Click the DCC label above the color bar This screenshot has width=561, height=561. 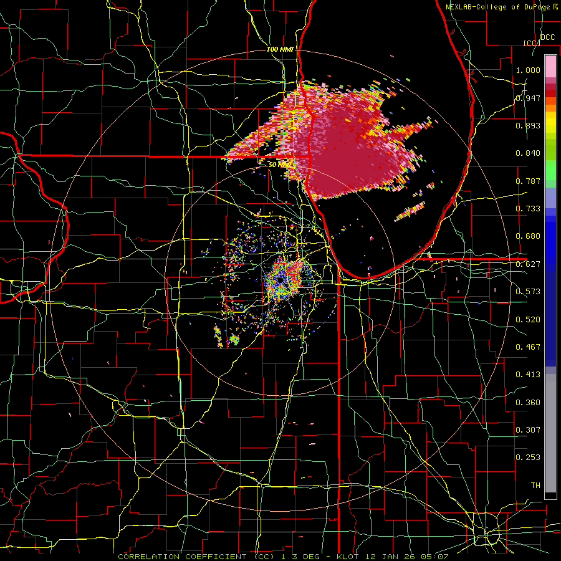click(x=548, y=37)
